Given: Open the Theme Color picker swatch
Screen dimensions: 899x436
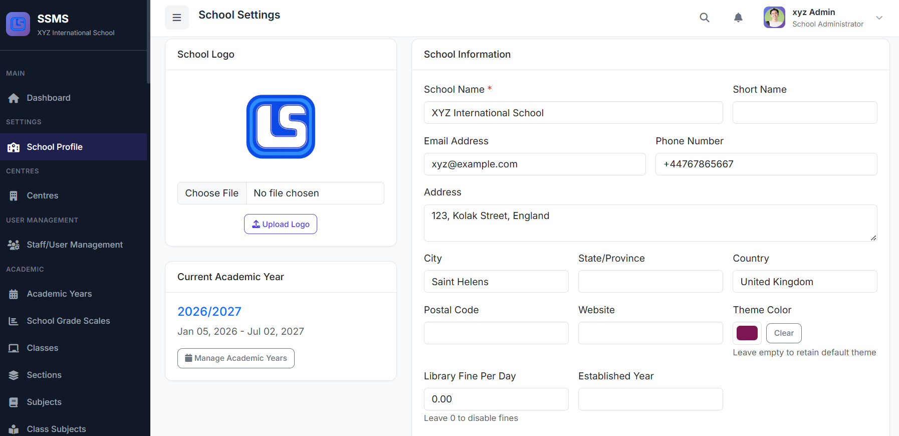Looking at the screenshot, I should point(747,333).
